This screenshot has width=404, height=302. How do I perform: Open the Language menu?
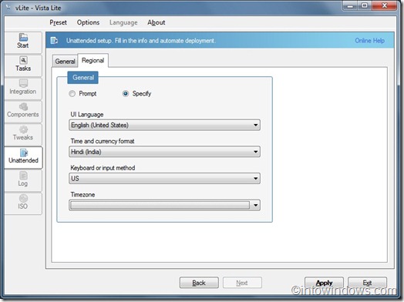click(x=123, y=22)
